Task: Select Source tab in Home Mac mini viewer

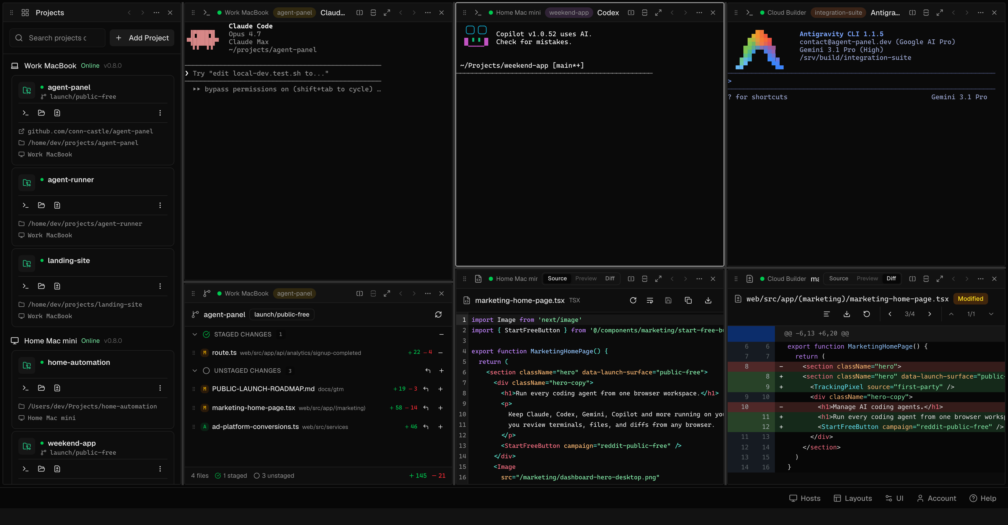Action: (x=557, y=279)
